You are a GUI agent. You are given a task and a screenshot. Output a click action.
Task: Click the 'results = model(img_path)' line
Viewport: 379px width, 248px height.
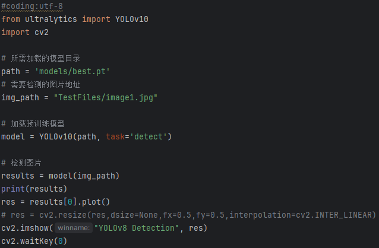pyautogui.click(x=60, y=176)
